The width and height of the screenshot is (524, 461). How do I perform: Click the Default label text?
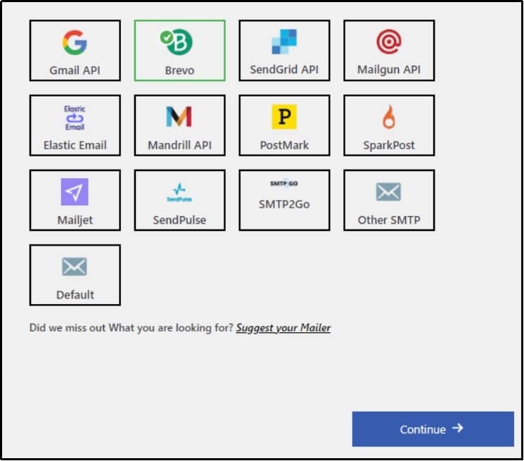pyautogui.click(x=75, y=295)
